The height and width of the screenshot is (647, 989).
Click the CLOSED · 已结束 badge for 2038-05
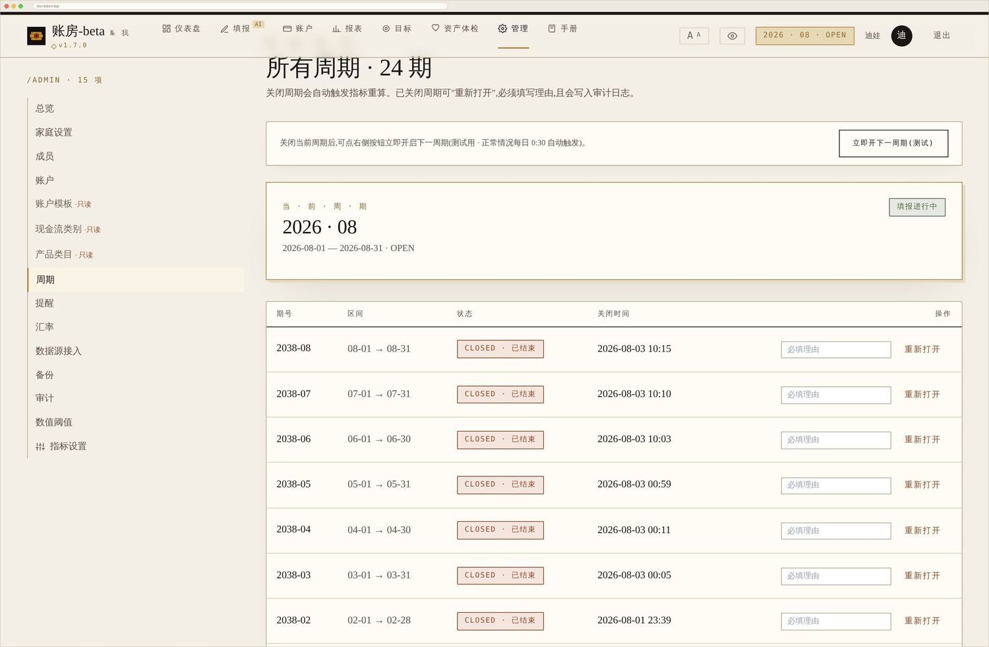pyautogui.click(x=500, y=484)
